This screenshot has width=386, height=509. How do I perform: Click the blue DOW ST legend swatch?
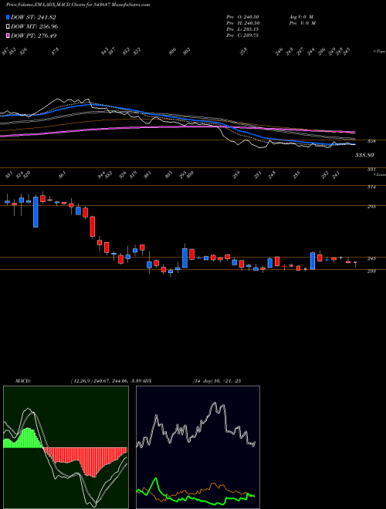coord(8,17)
